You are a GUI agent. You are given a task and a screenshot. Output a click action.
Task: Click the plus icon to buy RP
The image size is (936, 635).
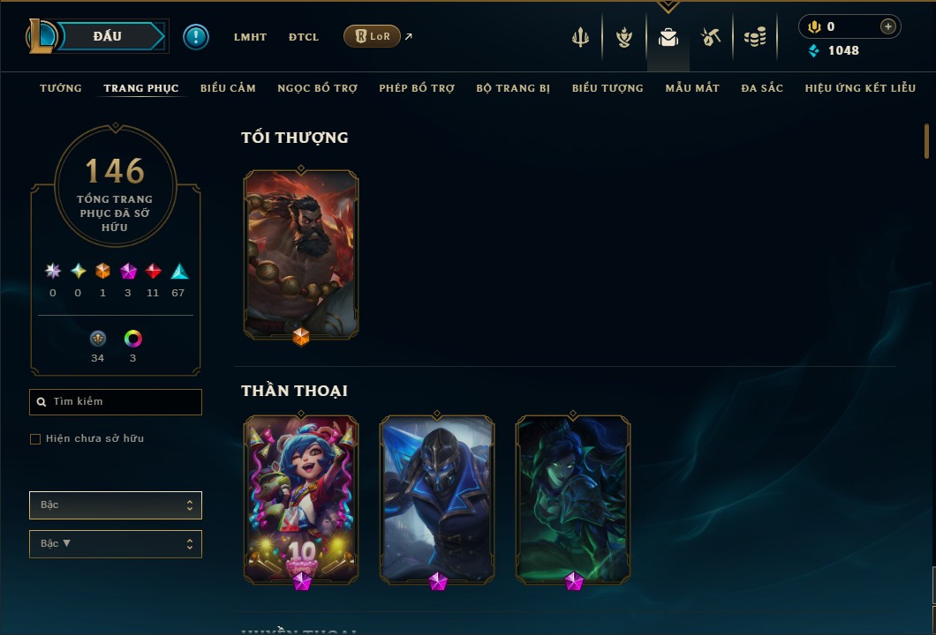pyautogui.click(x=888, y=26)
